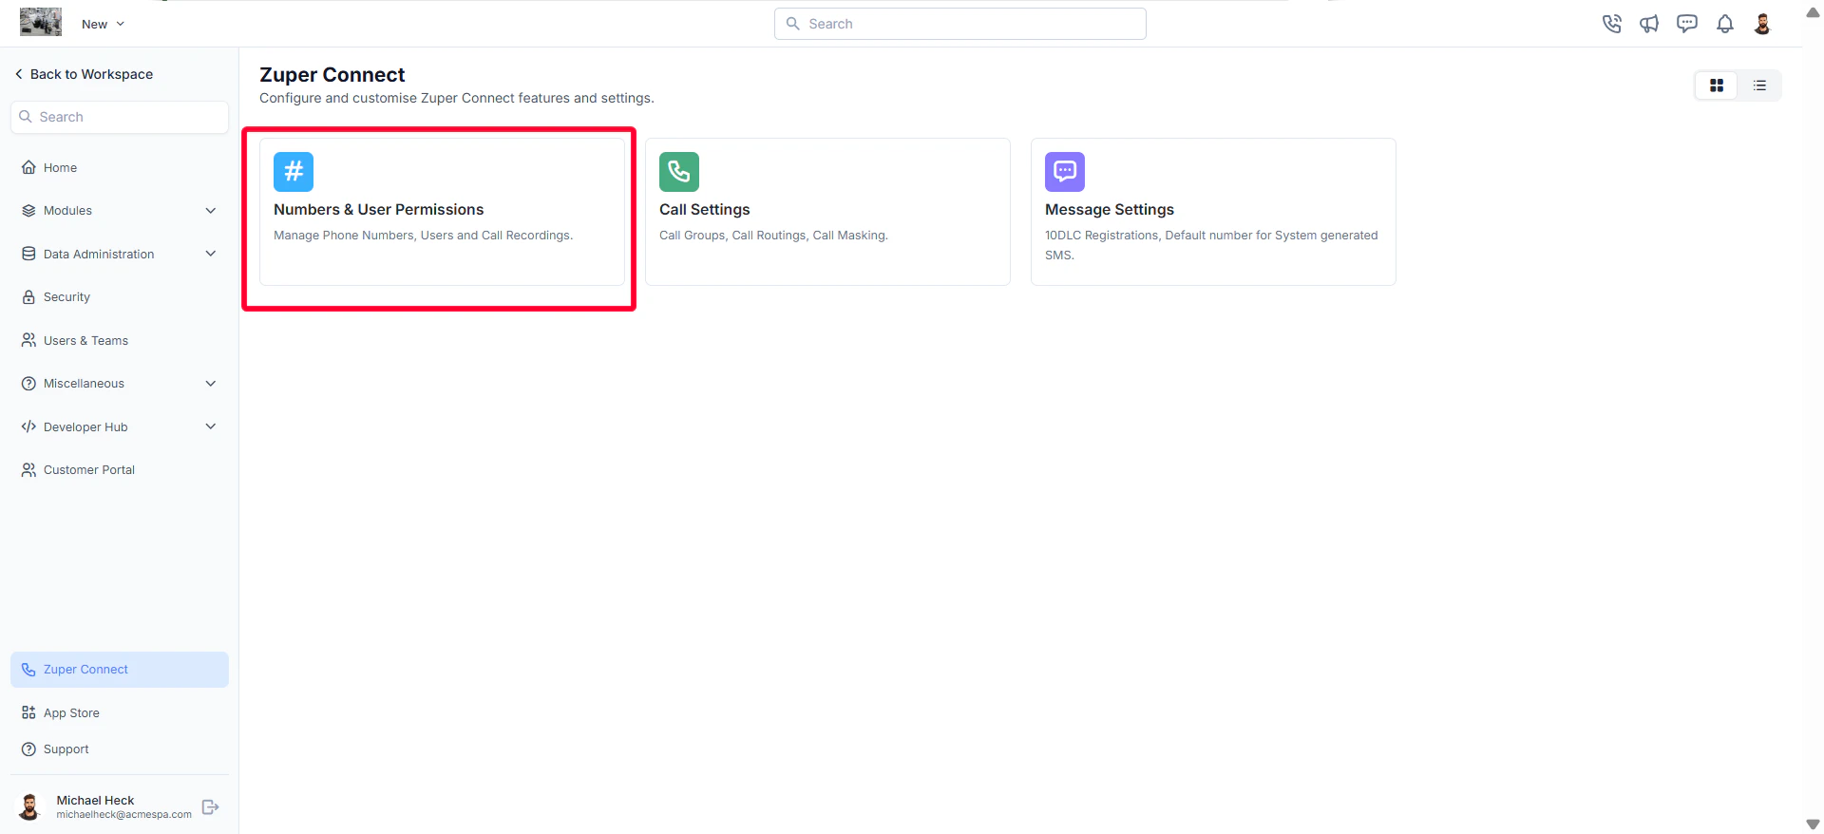
Task: Open Call Settings card
Action: pos(827,212)
